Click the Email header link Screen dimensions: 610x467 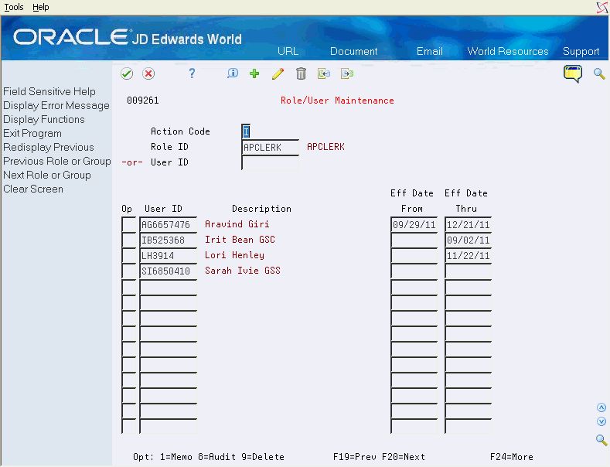pyautogui.click(x=430, y=51)
